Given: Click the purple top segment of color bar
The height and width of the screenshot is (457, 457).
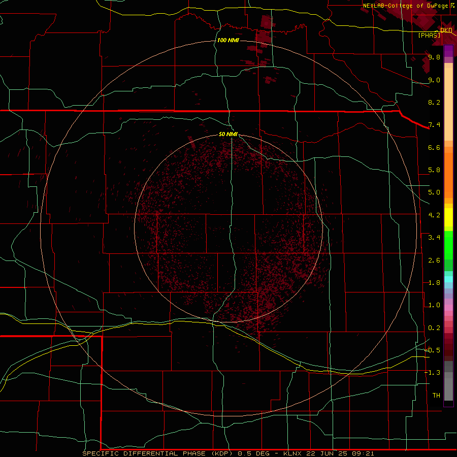Looking at the screenshot, I should click(x=448, y=51).
